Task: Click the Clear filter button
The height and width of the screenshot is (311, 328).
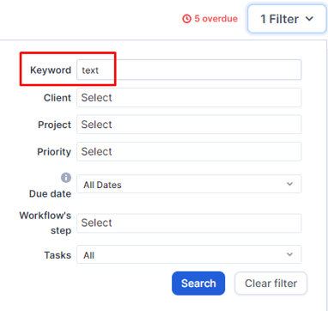Action: point(270,284)
